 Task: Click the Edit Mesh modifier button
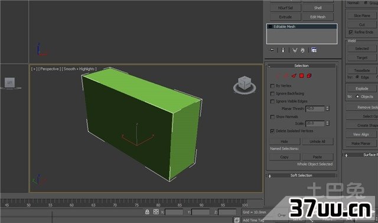(x=318, y=17)
